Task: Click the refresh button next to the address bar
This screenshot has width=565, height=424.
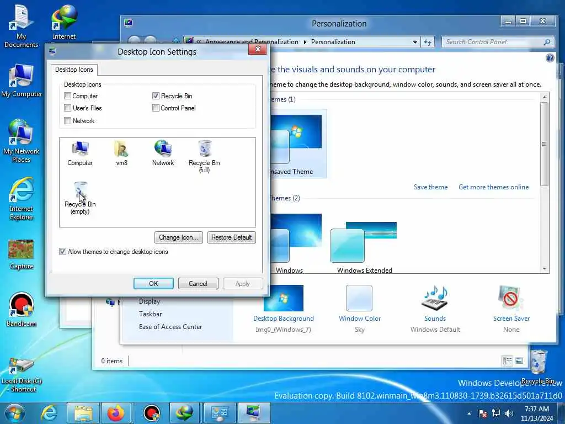Action: coord(428,42)
